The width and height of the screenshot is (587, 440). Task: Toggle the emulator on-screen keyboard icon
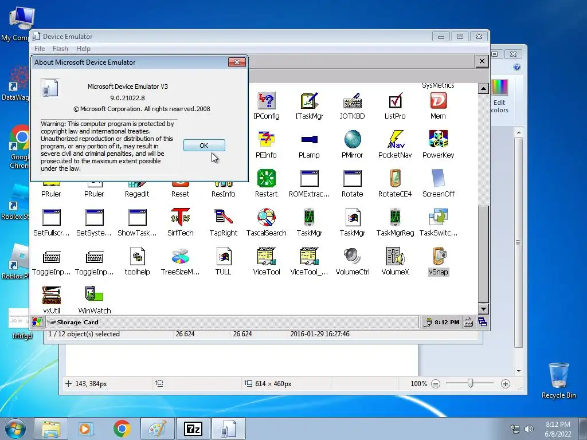(468, 322)
